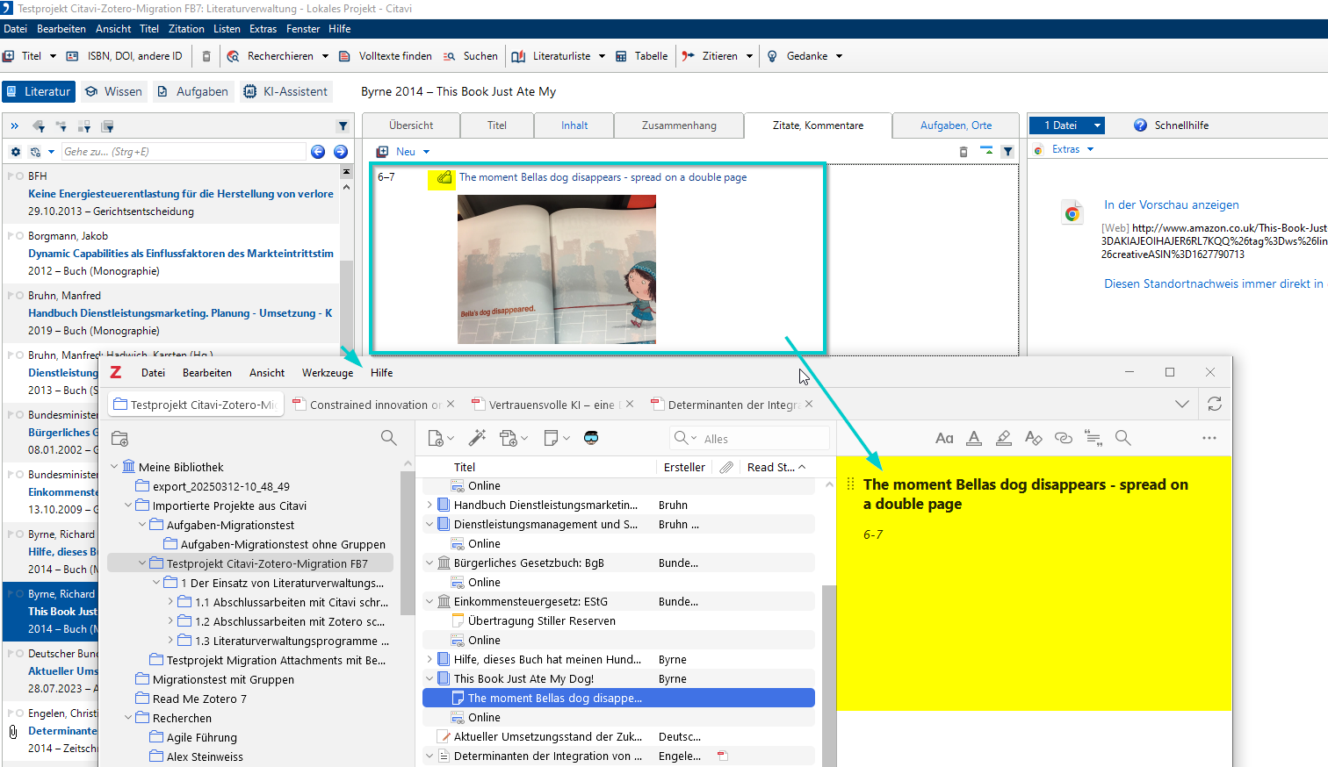Viewport: 1328px width, 767px height.
Task: Expand the Citavi left panel double-chevron
Action: pos(15,126)
